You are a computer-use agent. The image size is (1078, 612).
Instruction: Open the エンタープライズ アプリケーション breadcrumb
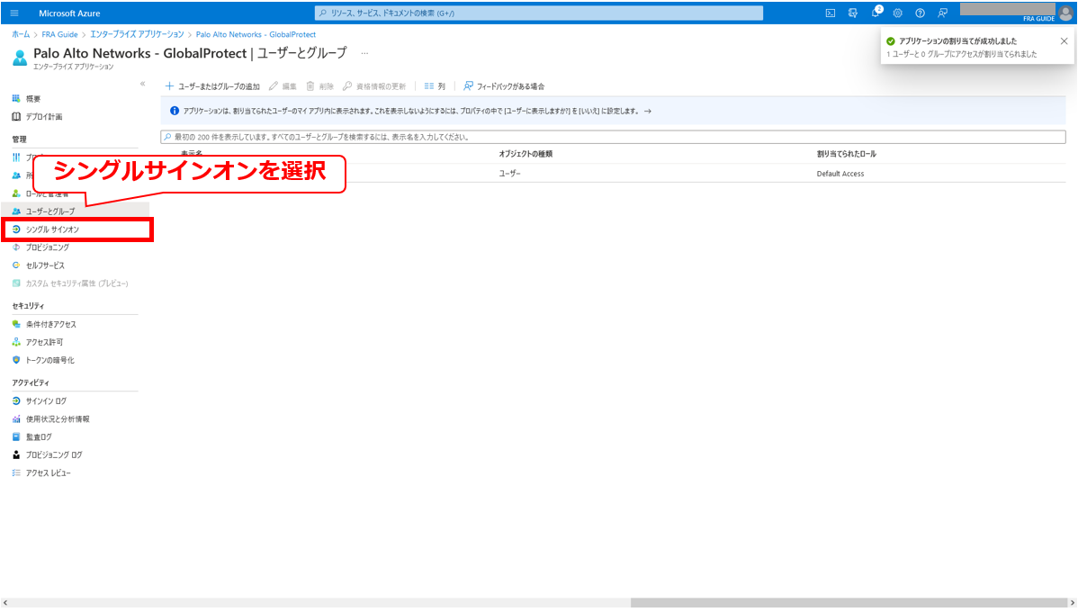[x=137, y=34]
